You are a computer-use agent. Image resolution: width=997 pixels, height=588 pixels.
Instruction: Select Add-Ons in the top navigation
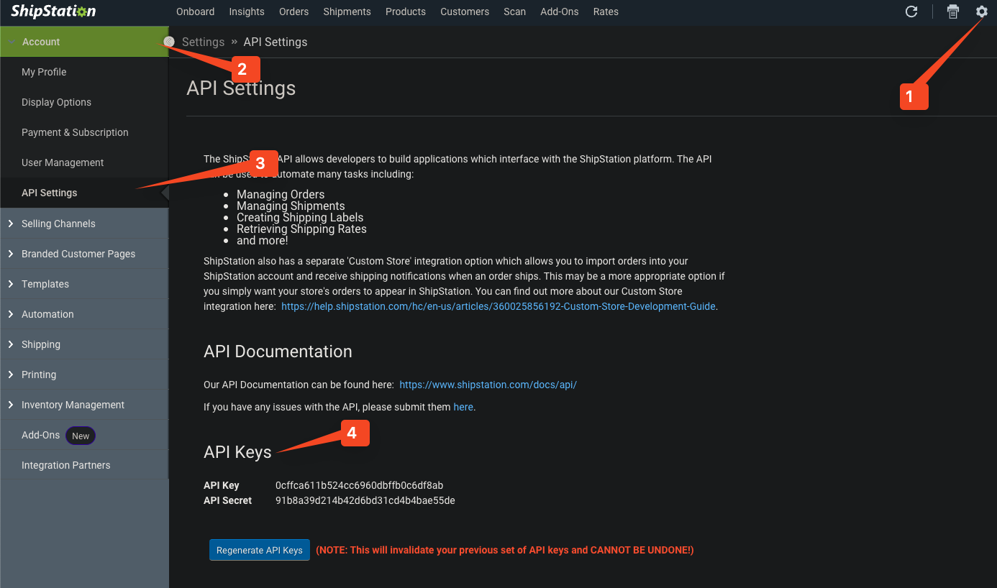click(x=560, y=12)
